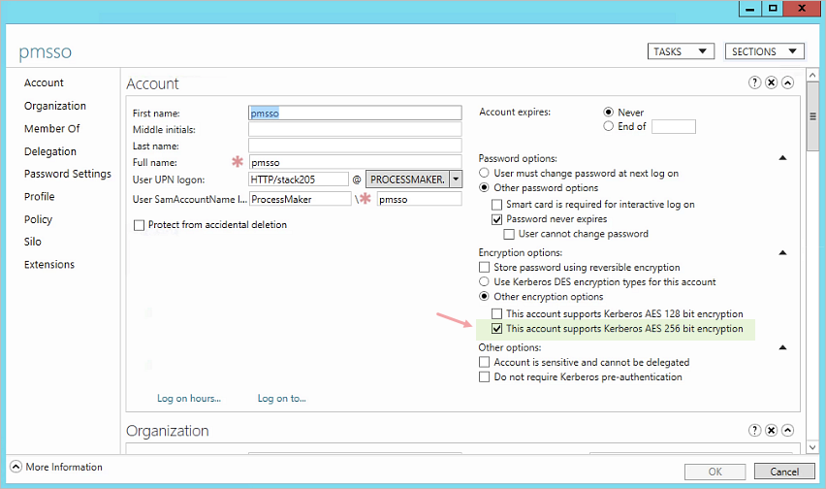The image size is (826, 489).
Task: Expand More Information chevron icon
Action: tap(16, 468)
